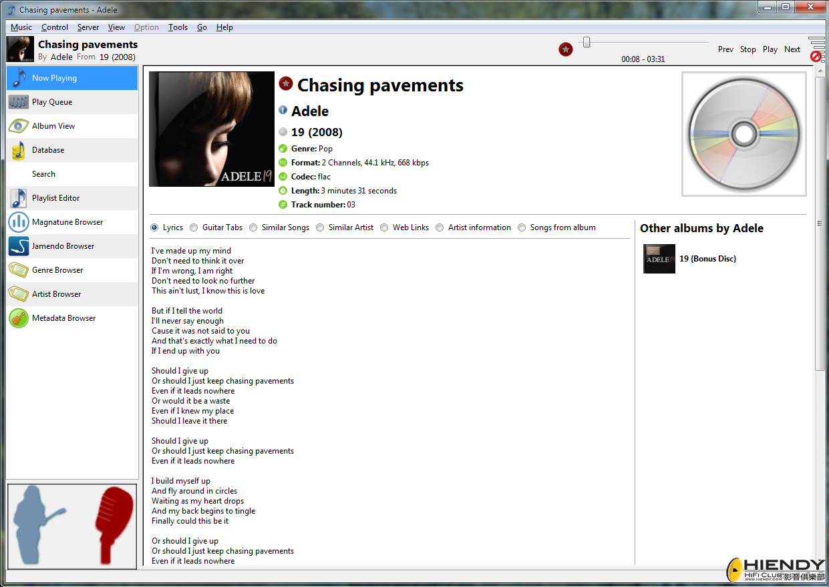Click the green Genre icon

click(x=283, y=148)
